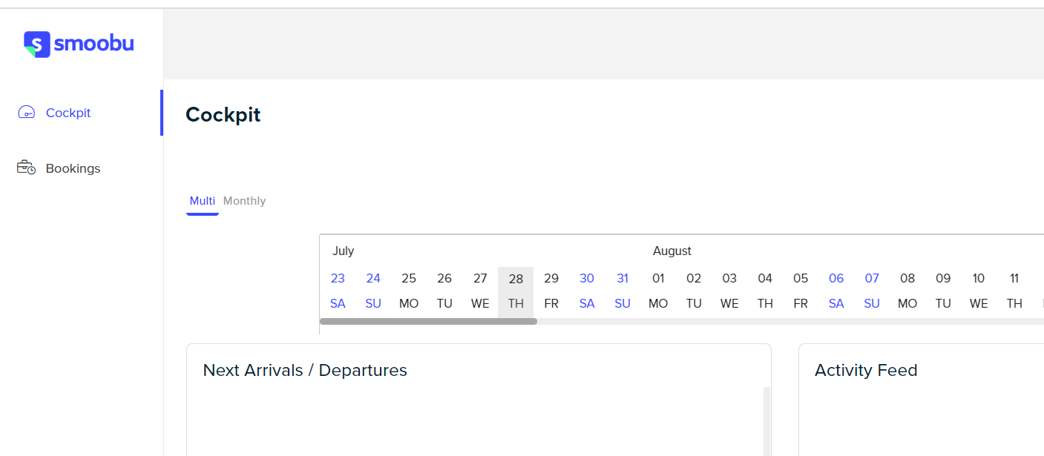The image size is (1044, 456).
Task: Click the Activity Feed panel heading
Action: click(866, 370)
